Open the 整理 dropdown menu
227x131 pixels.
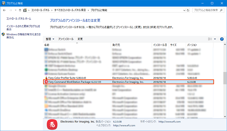(50, 39)
